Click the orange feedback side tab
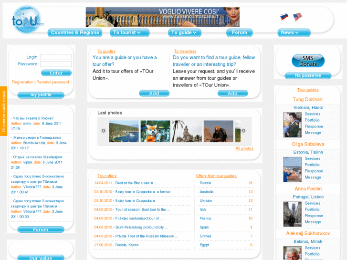 pos(3,111)
